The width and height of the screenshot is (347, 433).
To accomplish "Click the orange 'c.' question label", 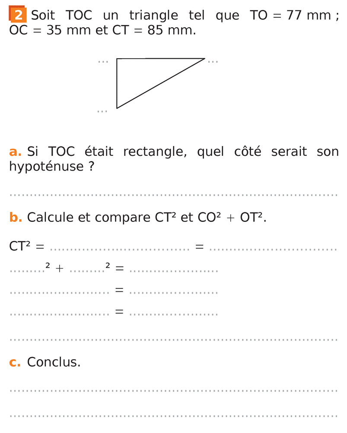I will pyautogui.click(x=15, y=362).
